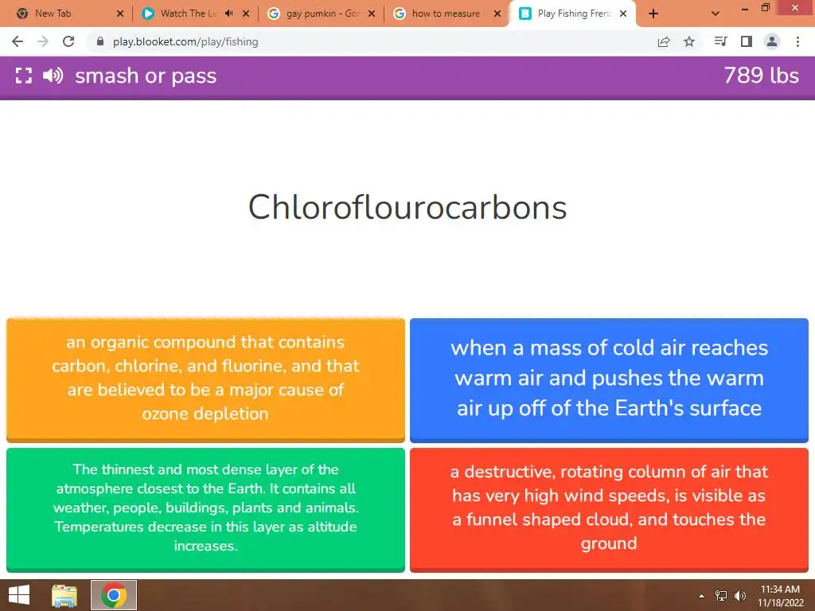
Task: Go back to the previous page
Action: [x=18, y=41]
